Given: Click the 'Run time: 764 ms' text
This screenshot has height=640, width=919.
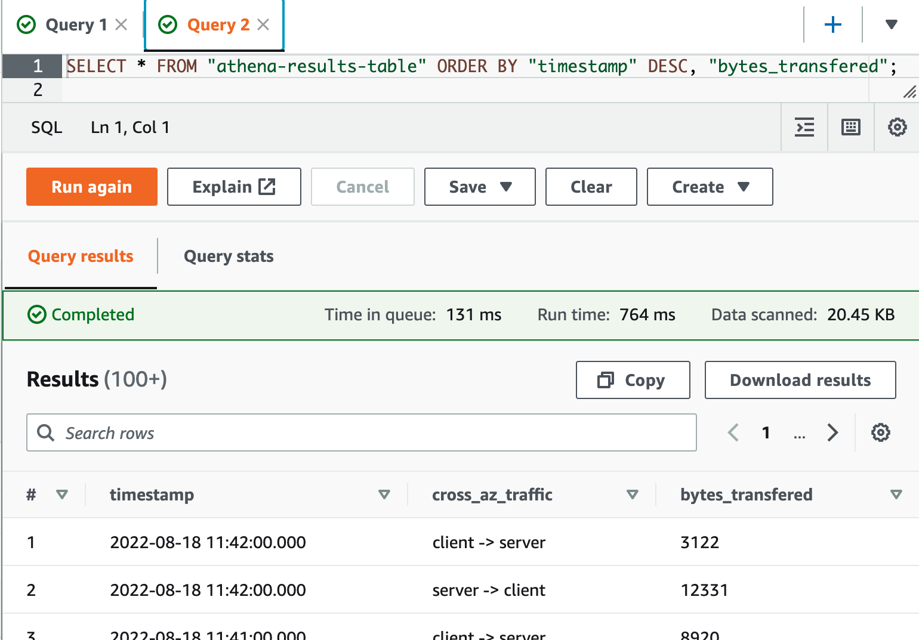Looking at the screenshot, I should click(606, 314).
